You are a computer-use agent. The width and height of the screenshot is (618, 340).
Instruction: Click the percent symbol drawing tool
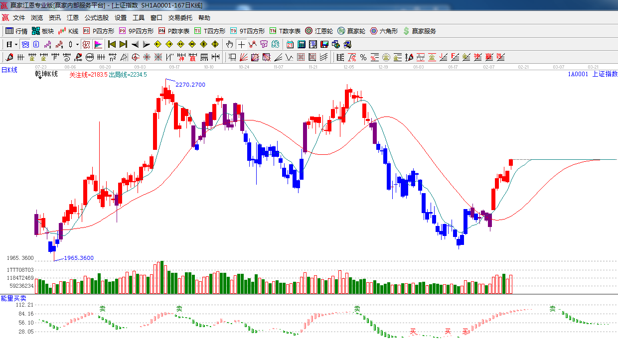click(363, 57)
